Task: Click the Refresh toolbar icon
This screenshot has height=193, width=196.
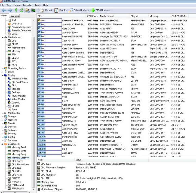Action: pos(22,10)
